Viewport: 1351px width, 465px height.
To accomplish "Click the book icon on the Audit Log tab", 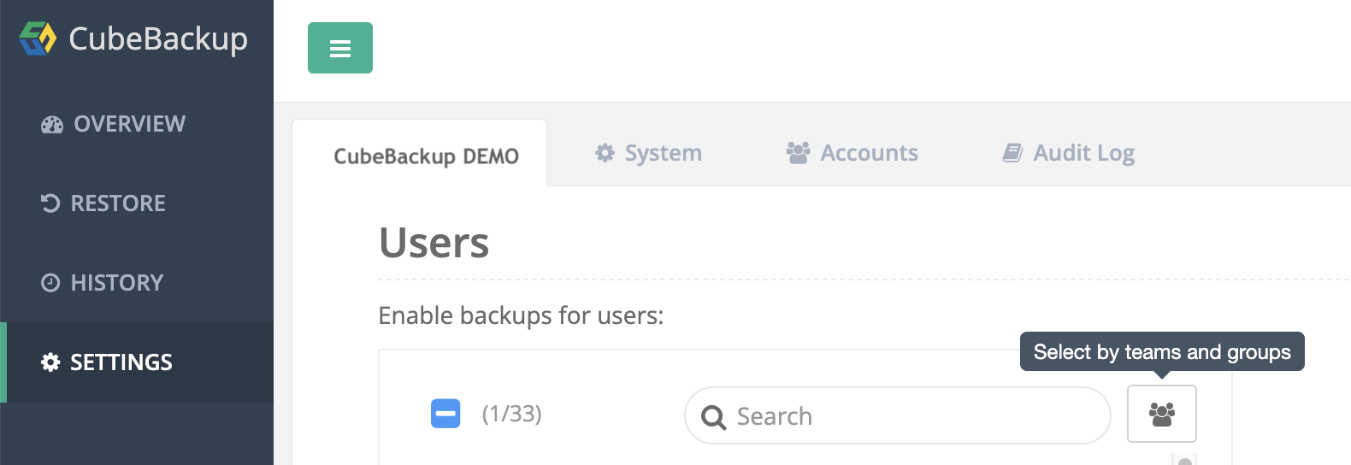I will click(1012, 153).
